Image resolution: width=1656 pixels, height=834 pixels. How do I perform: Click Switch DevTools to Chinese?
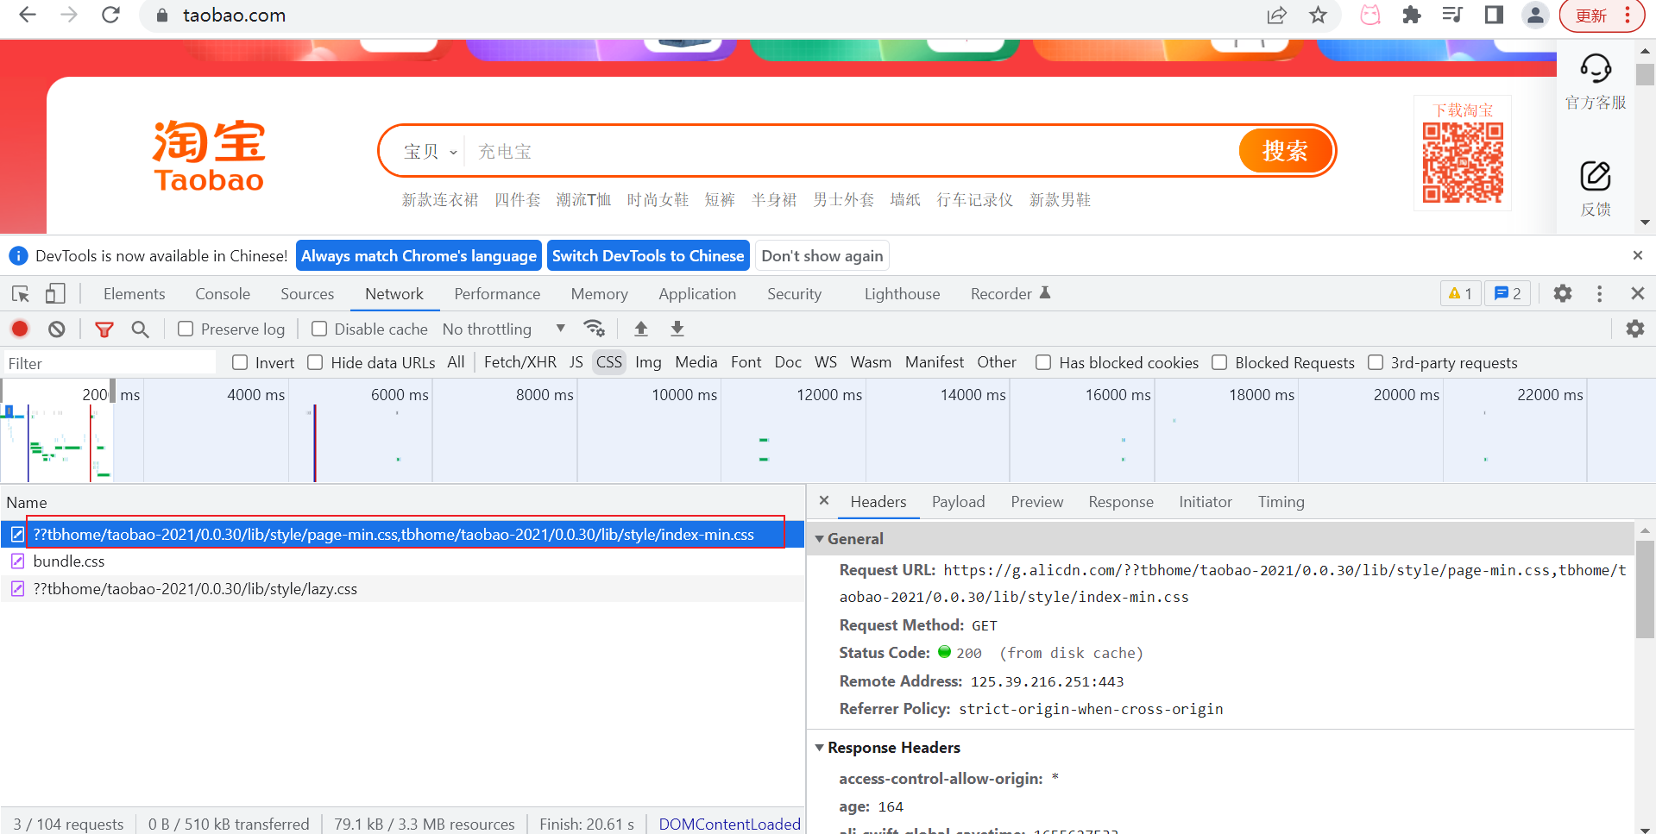(648, 255)
